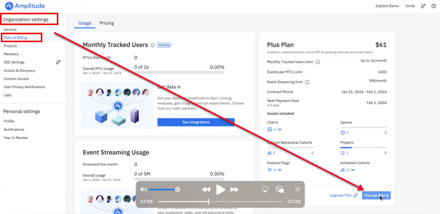Open User Privacy Notifications settings
The height and width of the screenshot is (214, 440).
point(24,87)
